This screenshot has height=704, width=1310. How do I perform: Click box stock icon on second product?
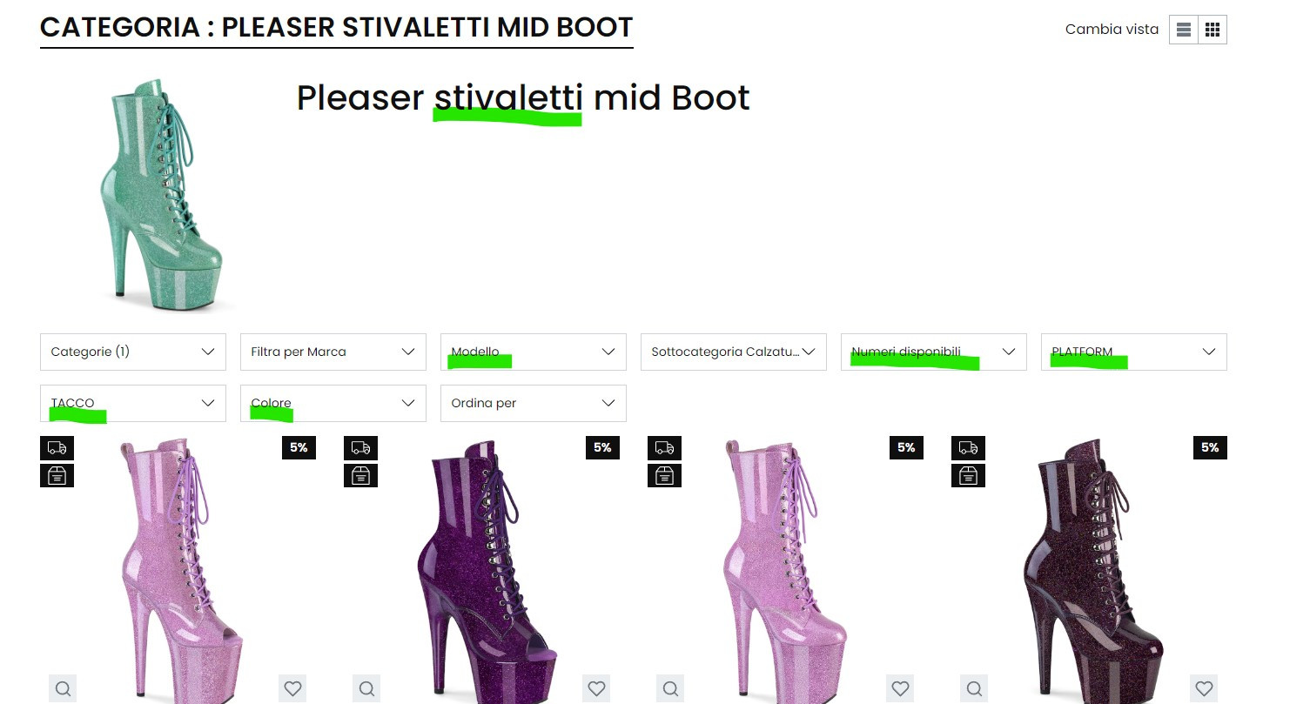tap(360, 476)
